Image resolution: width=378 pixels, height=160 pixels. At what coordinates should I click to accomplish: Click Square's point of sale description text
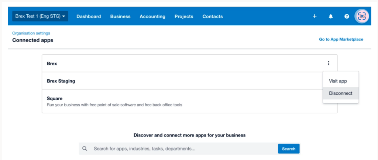coord(114,105)
